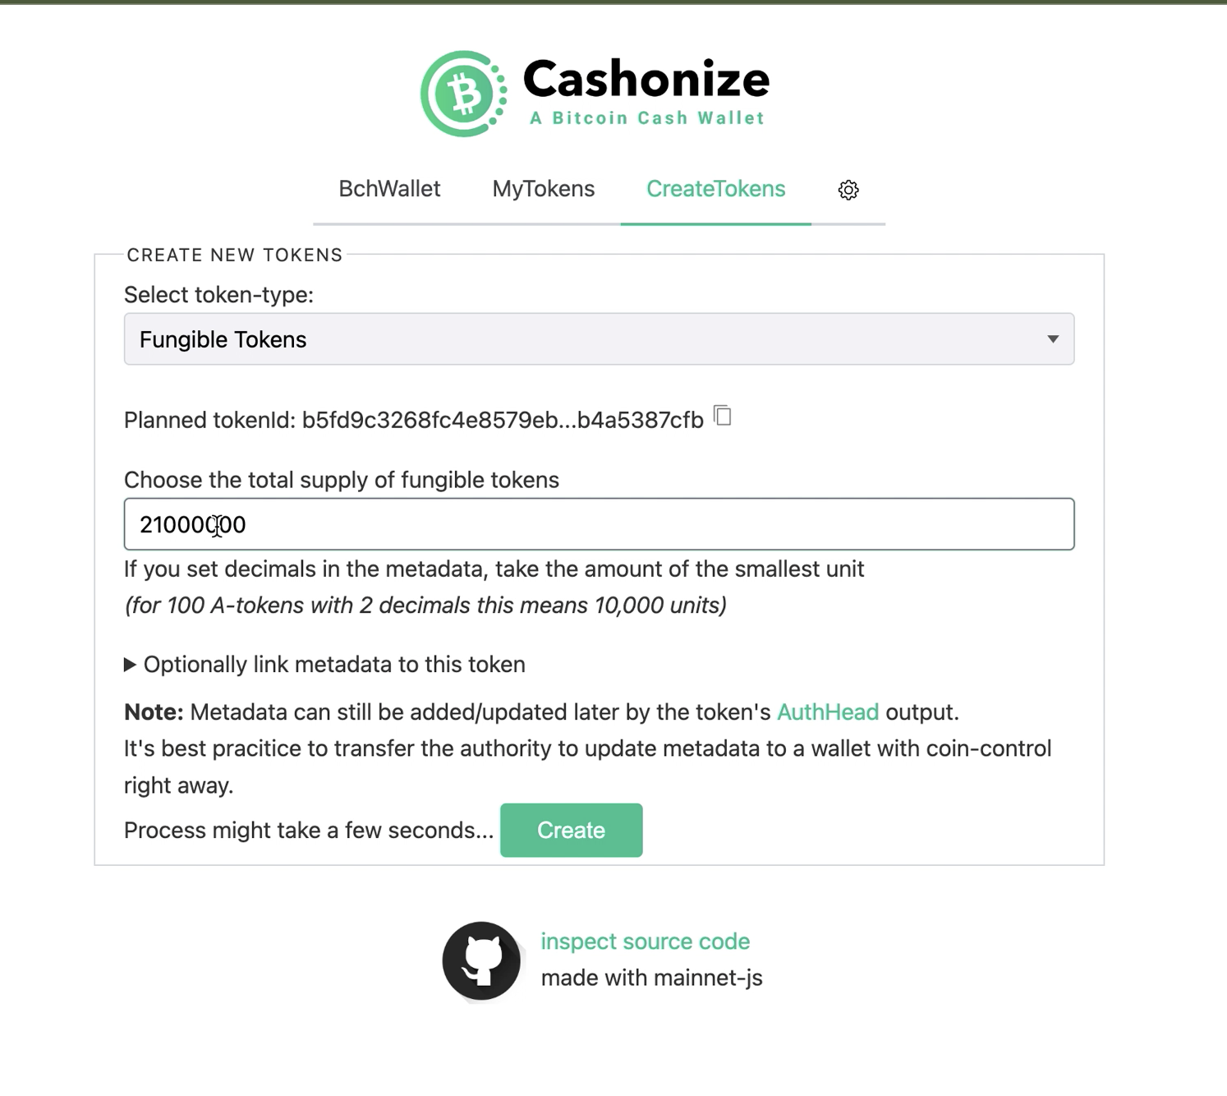
Task: Open the GitHub cat icon
Action: point(483,960)
